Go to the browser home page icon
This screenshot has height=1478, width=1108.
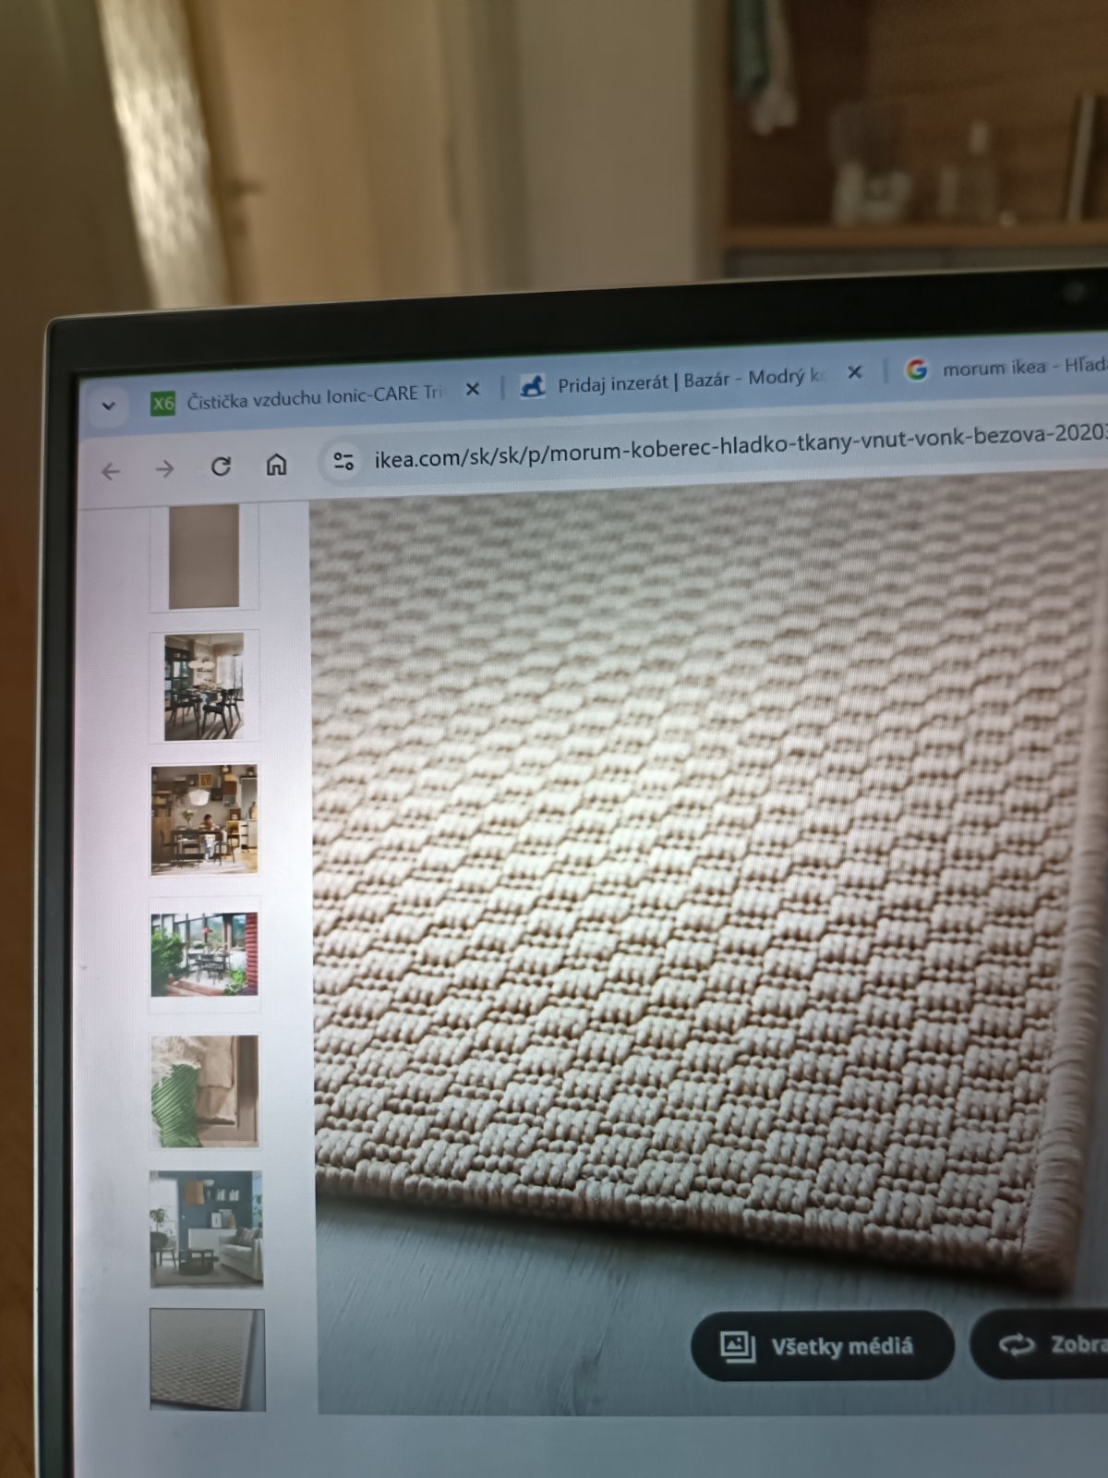pos(276,464)
